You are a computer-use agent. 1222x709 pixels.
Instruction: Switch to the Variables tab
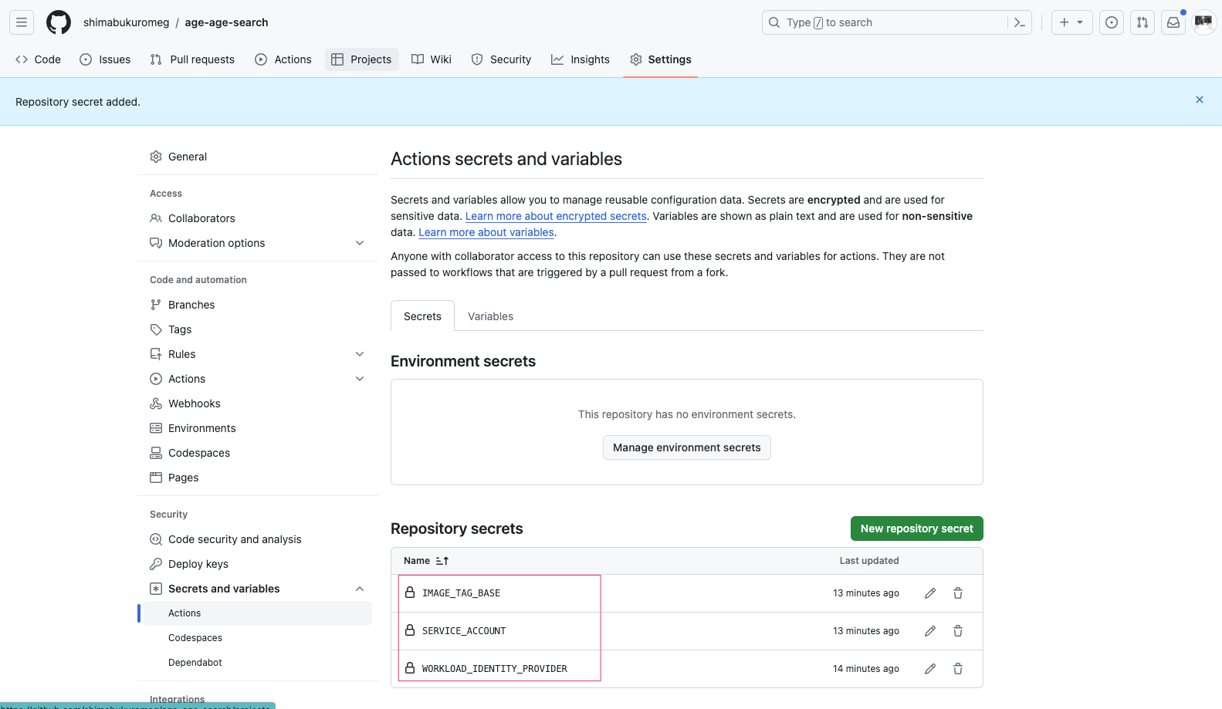(490, 316)
